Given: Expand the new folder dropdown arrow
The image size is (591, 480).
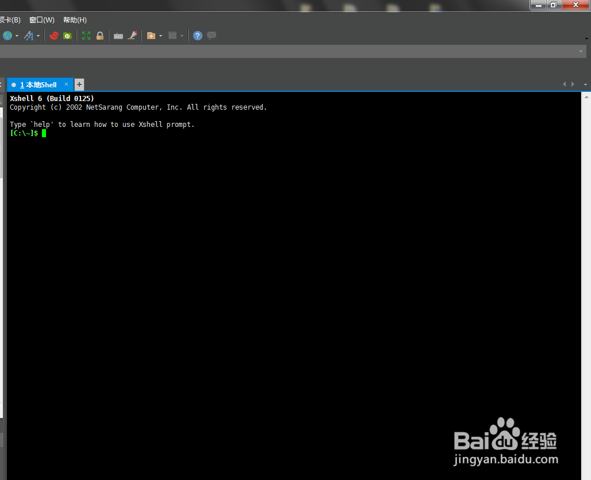Looking at the screenshot, I should pos(161,36).
